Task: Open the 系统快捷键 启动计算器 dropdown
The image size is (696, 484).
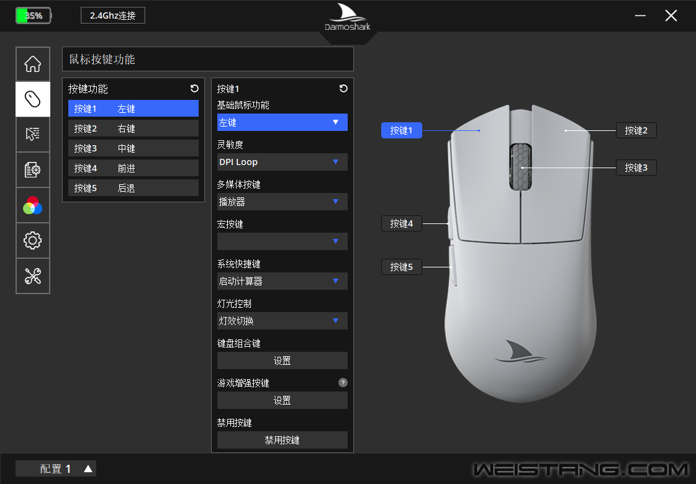Action: [x=282, y=281]
